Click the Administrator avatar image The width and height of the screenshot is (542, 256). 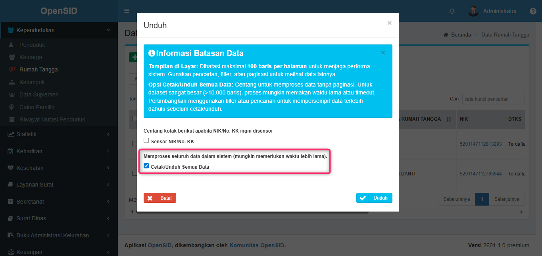tap(473, 11)
